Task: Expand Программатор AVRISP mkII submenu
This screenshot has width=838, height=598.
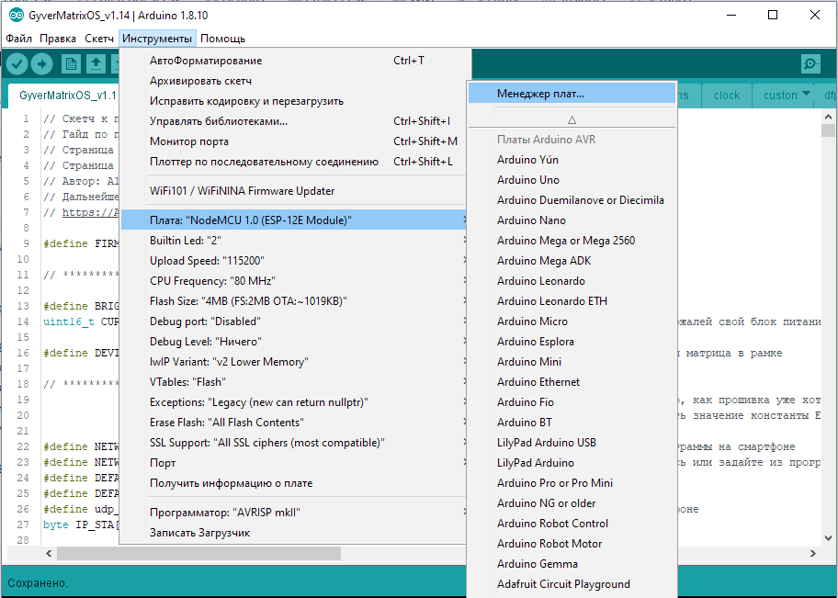Action: (294, 513)
